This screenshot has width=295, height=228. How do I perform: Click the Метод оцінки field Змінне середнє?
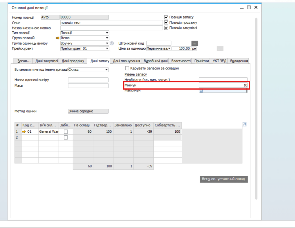(88, 111)
